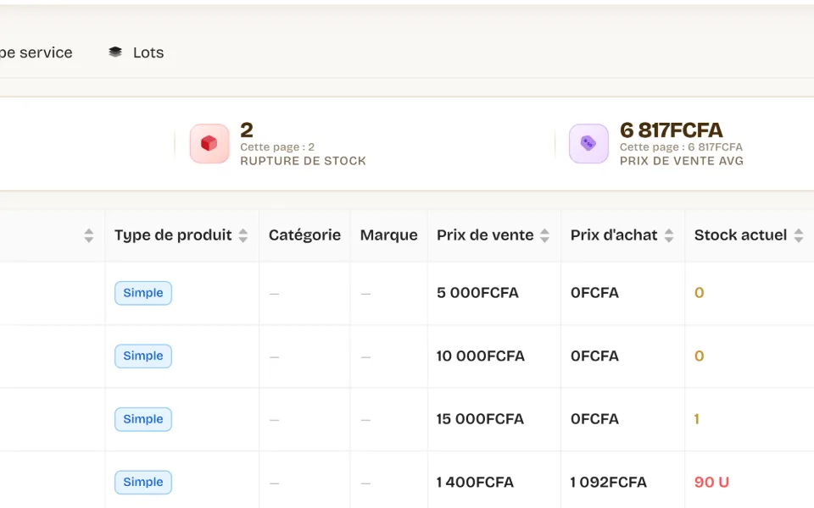Click the Catégorie column header
This screenshot has width=814, height=508.
pos(304,235)
